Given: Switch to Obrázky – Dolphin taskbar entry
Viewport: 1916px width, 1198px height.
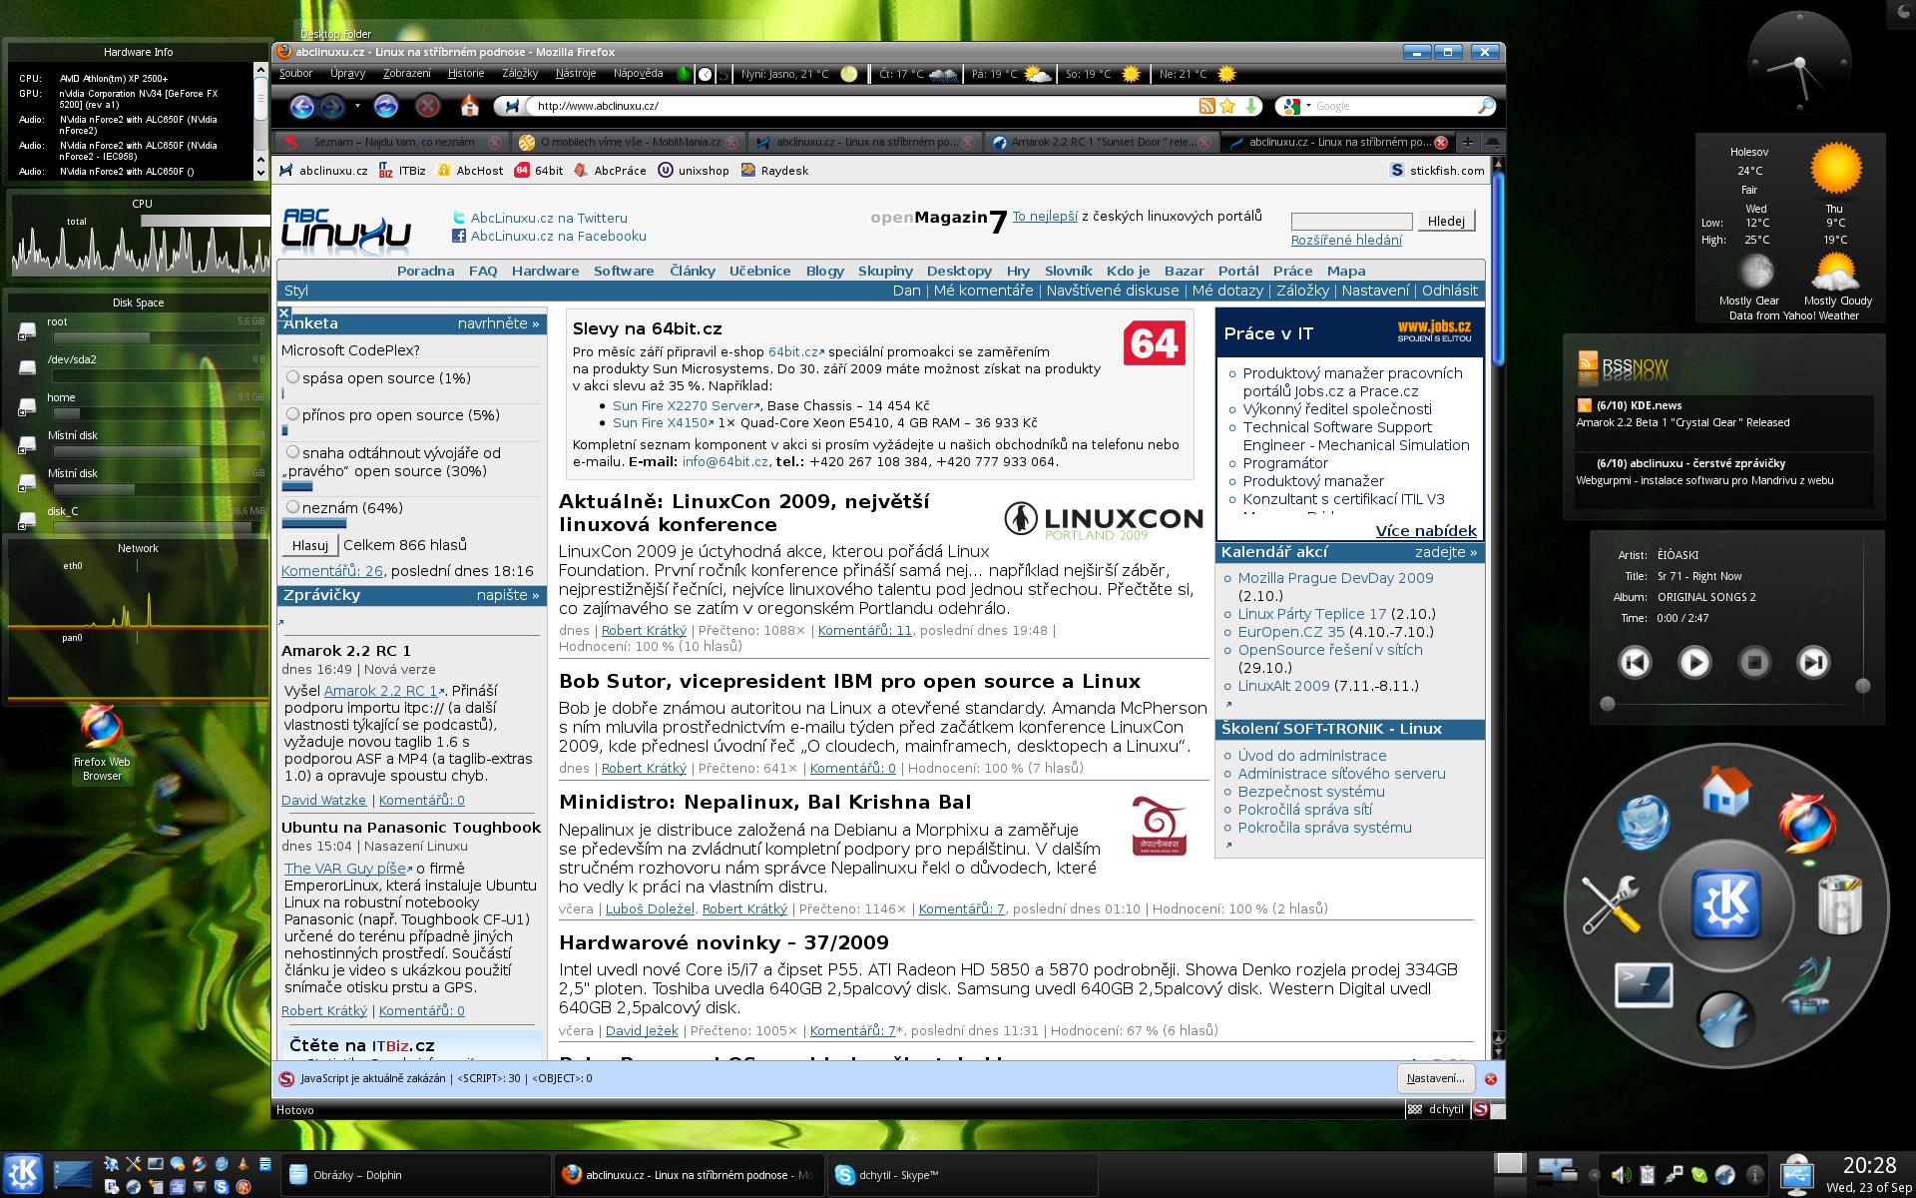Looking at the screenshot, I should [x=416, y=1175].
